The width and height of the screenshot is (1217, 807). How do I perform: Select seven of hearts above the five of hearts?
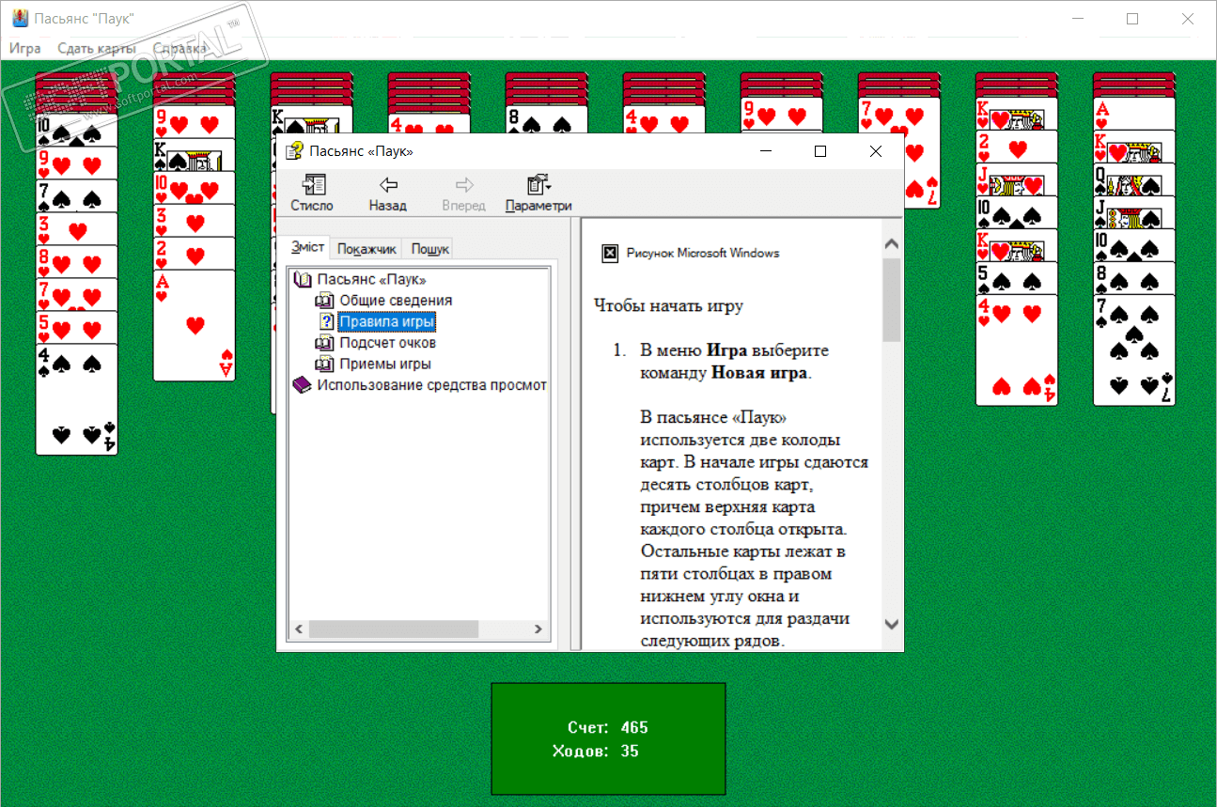coord(77,295)
